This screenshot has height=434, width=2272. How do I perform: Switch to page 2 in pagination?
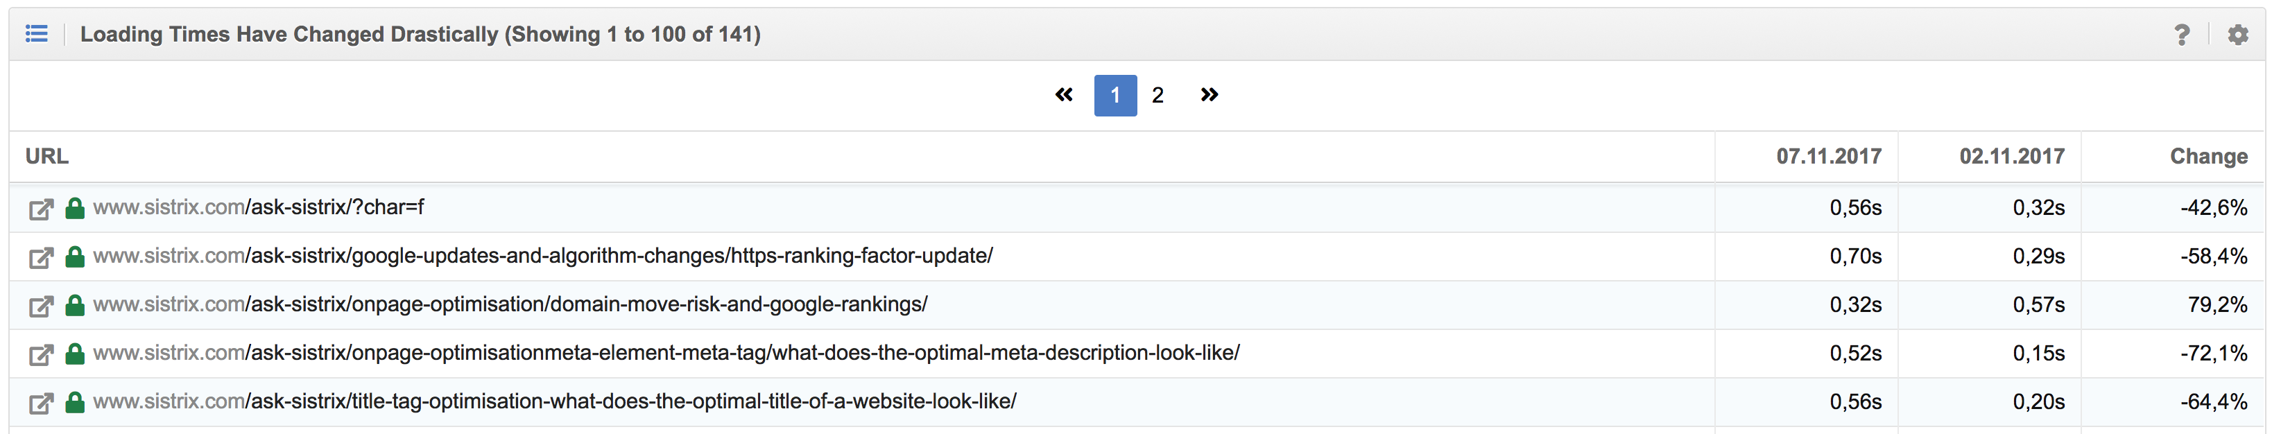[x=1157, y=95]
